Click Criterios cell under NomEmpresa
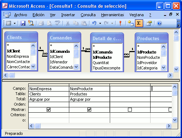 pos(49,115)
